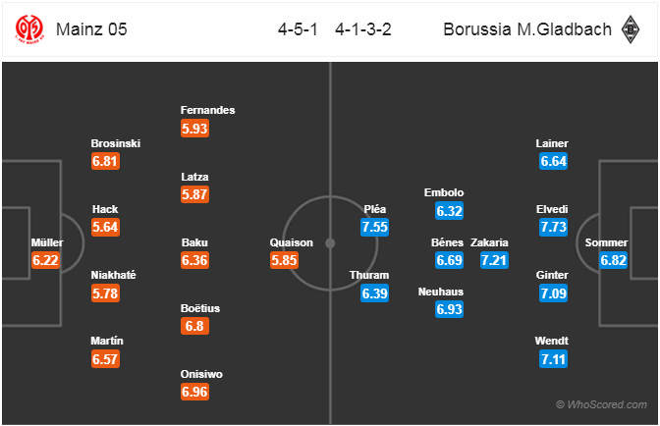Select Zakaria's 7.21 rating badge
Image resolution: width=660 pixels, height=426 pixels.
click(494, 260)
